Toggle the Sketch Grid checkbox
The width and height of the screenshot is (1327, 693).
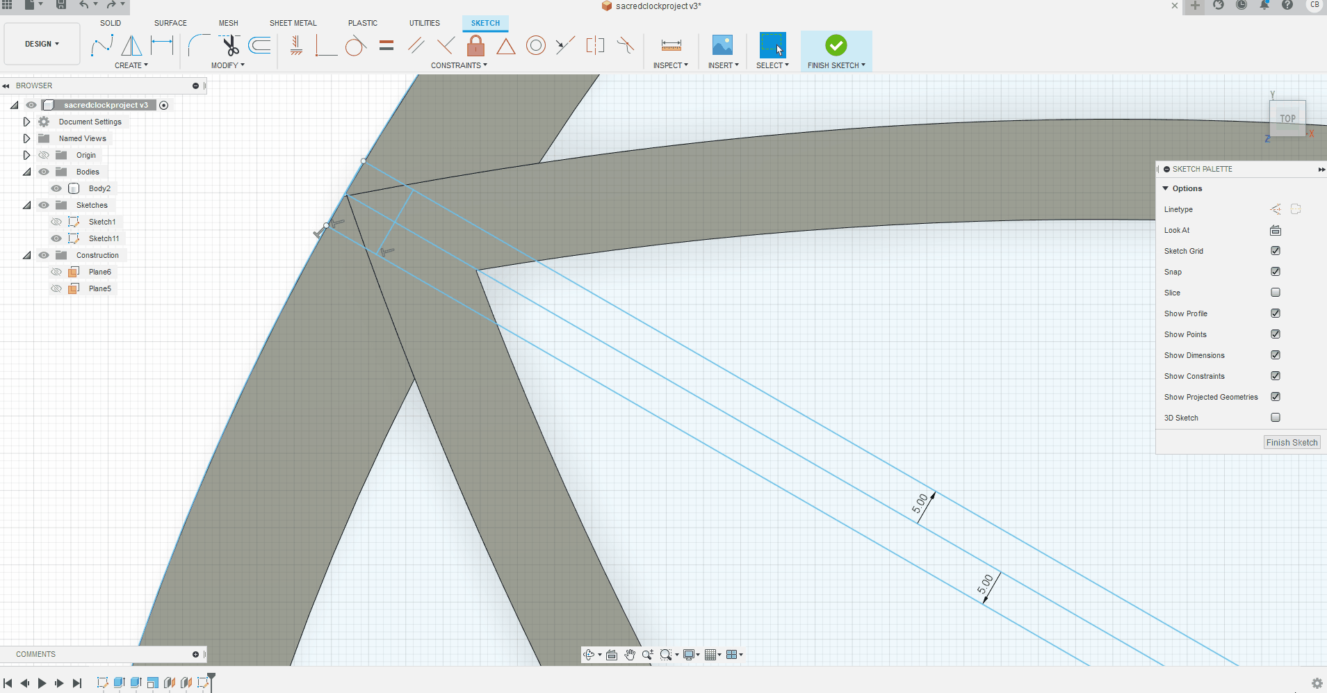pos(1276,251)
